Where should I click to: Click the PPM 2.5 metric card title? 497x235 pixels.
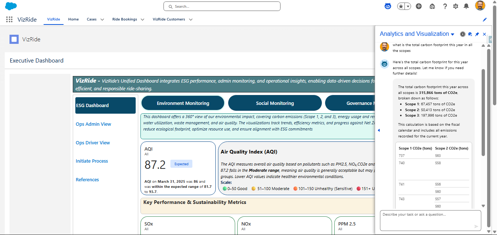pyautogui.click(x=347, y=224)
